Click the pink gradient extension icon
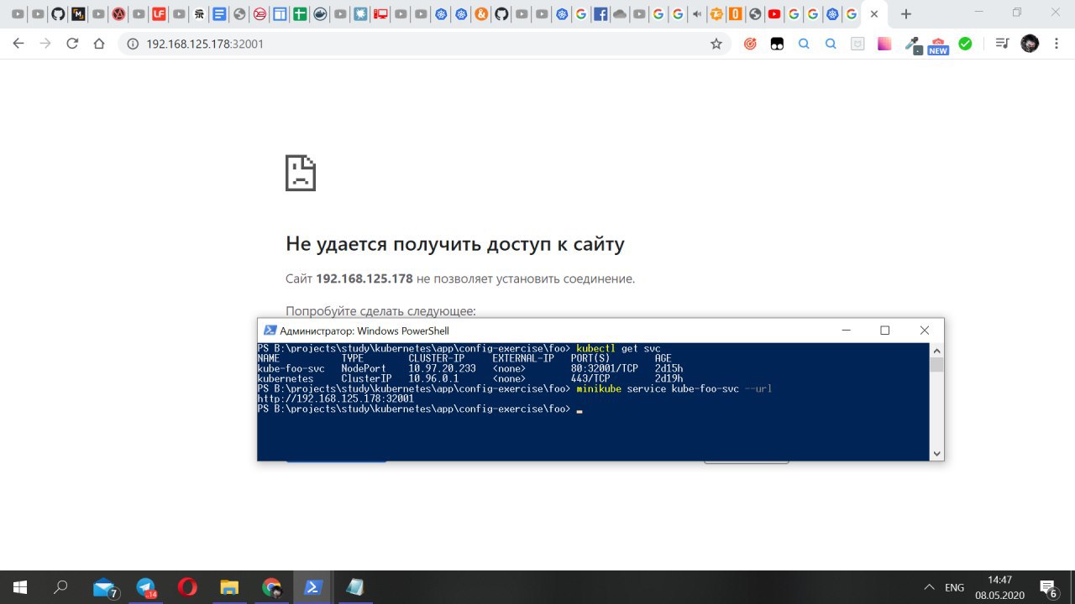 [884, 44]
